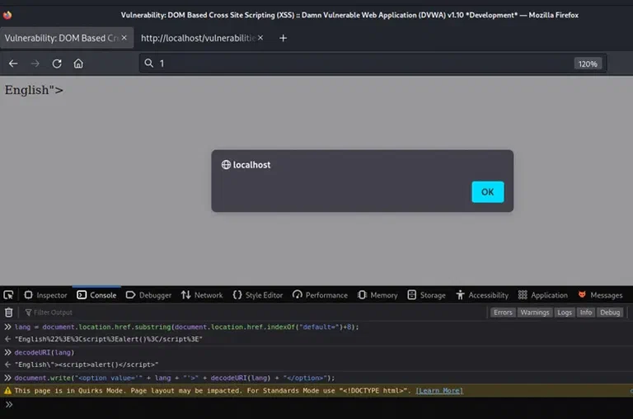Select the decodeURI(lang) console entry
This screenshot has width=633, height=419.
45,352
